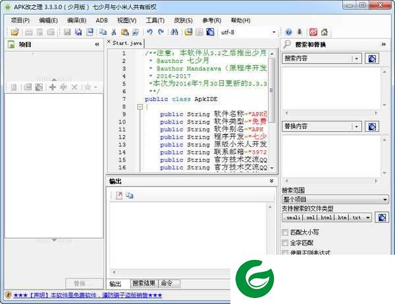395x304 pixels.
Task: Open the 帮助(H) menu
Action: (240, 20)
